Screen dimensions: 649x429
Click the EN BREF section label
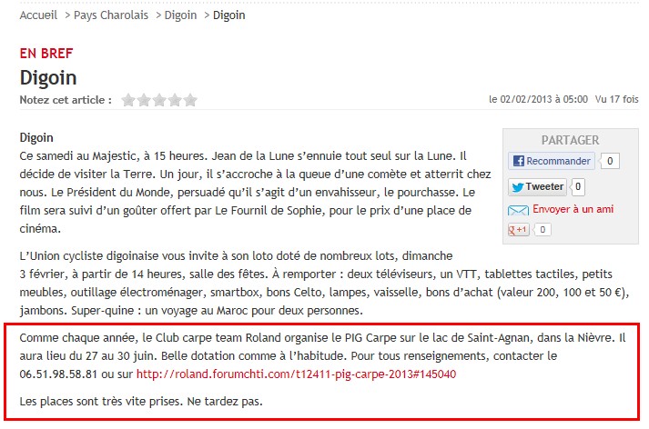pyautogui.click(x=46, y=54)
